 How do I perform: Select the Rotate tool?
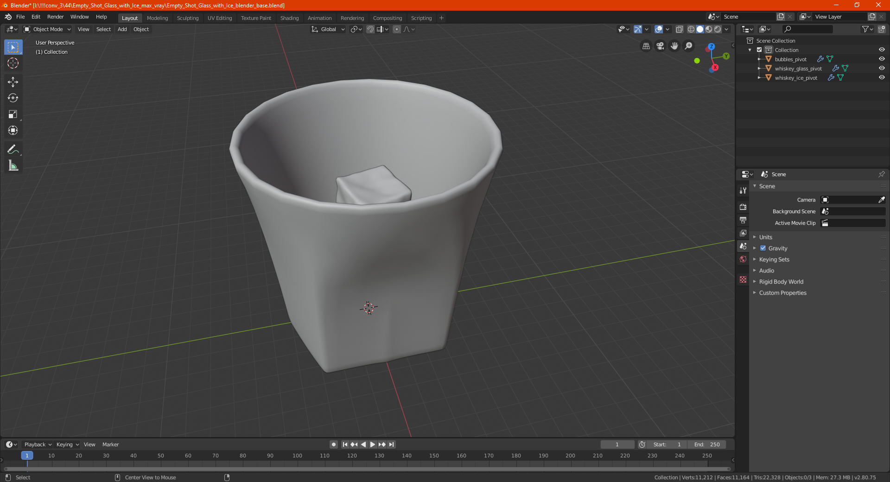click(13, 98)
